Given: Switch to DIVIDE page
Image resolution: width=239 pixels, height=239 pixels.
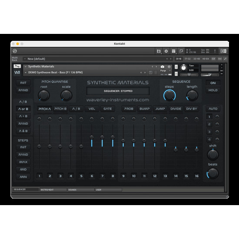Looking at the screenshot, I should click(x=176, y=109).
